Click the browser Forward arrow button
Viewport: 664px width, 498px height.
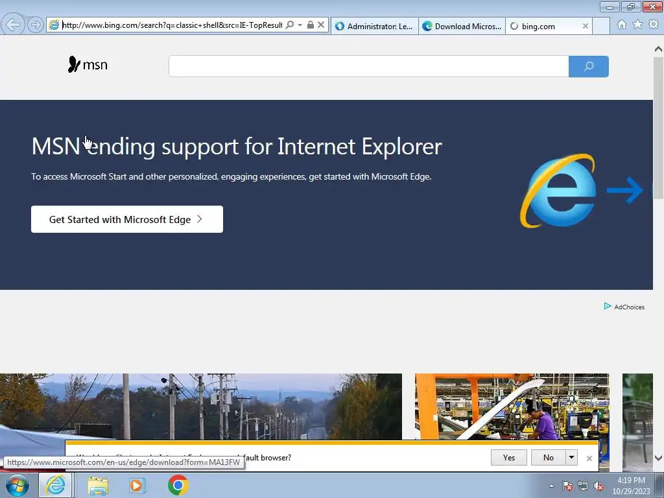(36, 25)
